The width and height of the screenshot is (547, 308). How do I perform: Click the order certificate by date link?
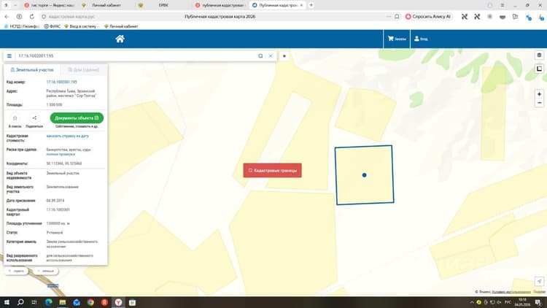pos(68,136)
